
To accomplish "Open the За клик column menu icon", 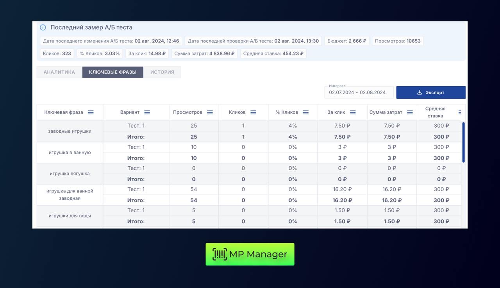I will click(353, 112).
